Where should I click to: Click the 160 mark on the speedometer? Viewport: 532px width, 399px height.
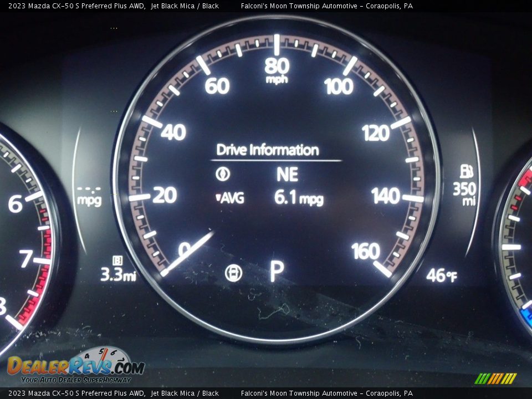point(366,251)
